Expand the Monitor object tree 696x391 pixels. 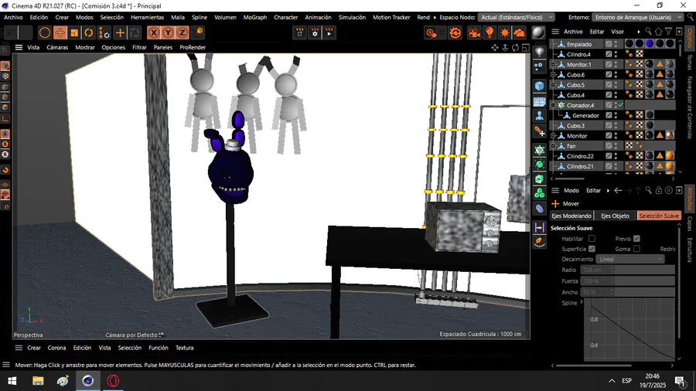(x=553, y=136)
